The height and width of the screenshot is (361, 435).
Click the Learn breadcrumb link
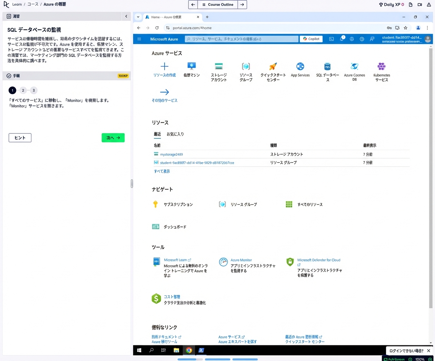pos(16,5)
